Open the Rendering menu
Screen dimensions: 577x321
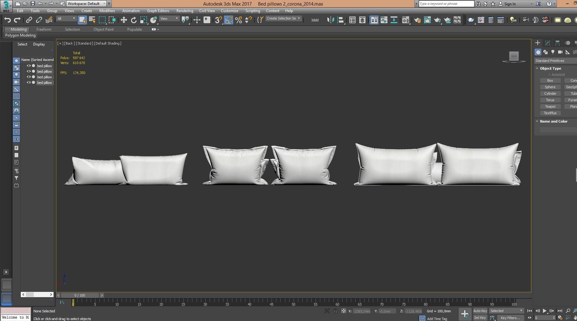pos(185,11)
